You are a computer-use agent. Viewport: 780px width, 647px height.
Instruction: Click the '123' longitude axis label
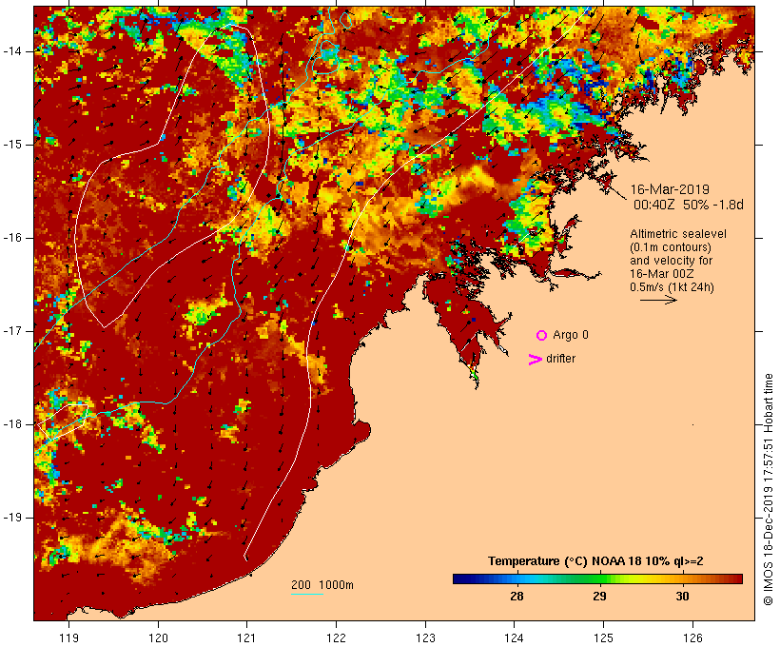(x=425, y=638)
